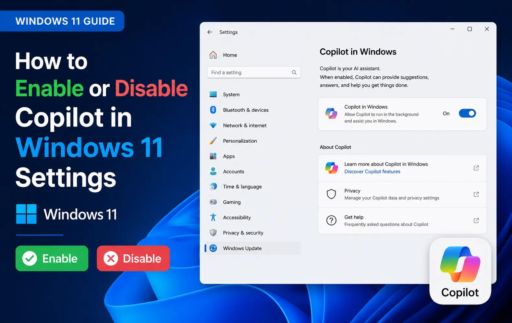This screenshot has height=323, width=512.
Task: Click the Find a setting search box
Action: point(254,72)
